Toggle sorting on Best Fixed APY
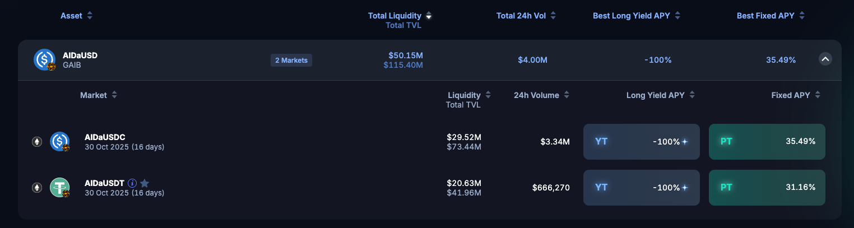This screenshot has width=854, height=228. (x=802, y=16)
